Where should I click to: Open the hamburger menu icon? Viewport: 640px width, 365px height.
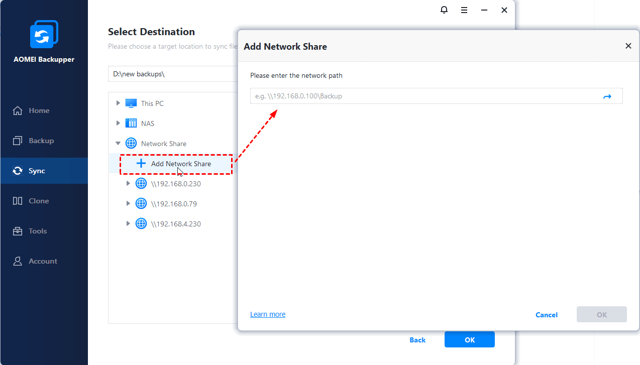[x=464, y=10]
